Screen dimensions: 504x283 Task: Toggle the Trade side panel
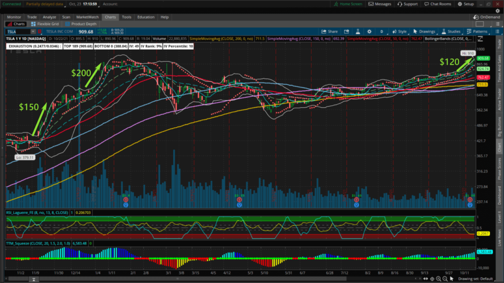click(500, 44)
